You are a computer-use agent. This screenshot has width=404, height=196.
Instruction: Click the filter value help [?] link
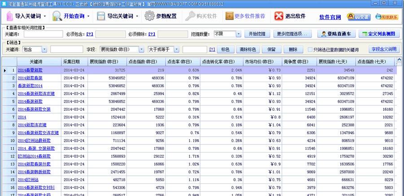coord(212,49)
